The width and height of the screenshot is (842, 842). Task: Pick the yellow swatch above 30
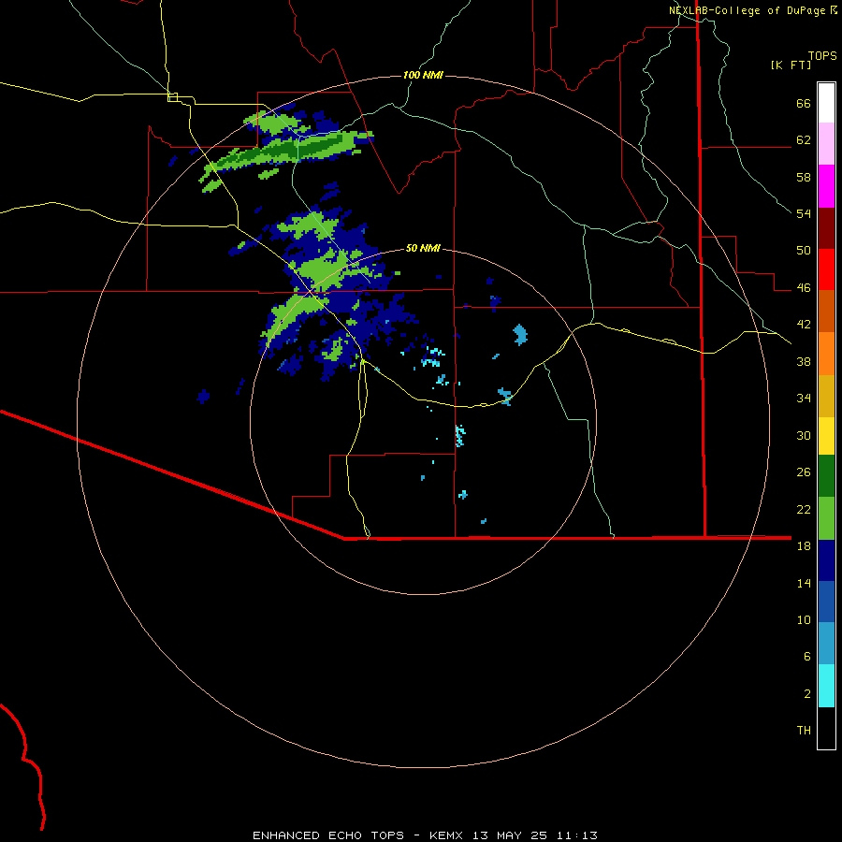(826, 436)
